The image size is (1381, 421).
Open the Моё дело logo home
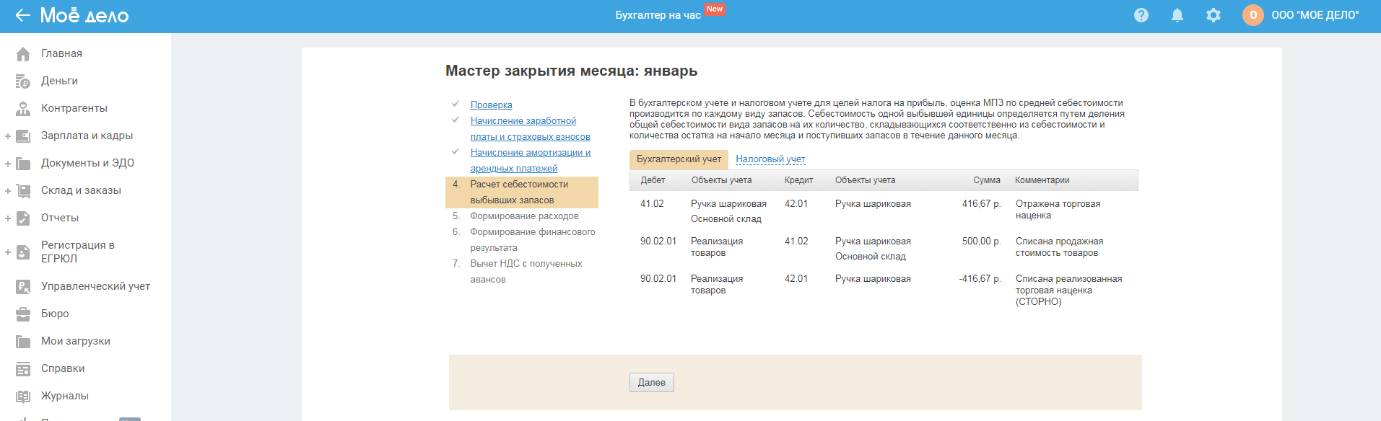click(84, 15)
